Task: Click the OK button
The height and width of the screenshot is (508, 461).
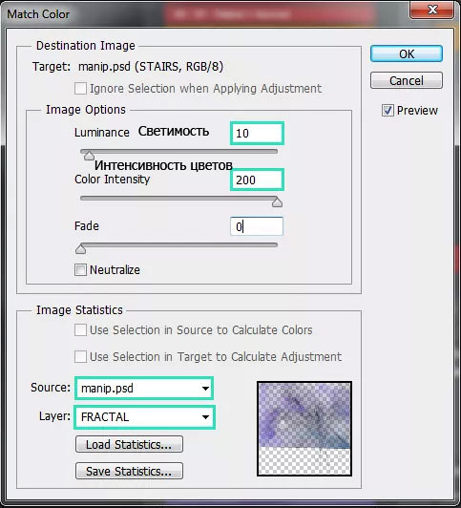Action: click(x=407, y=53)
